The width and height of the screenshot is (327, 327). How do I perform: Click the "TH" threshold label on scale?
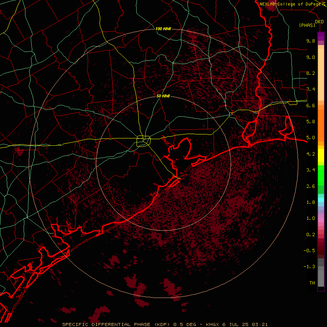point(312,283)
